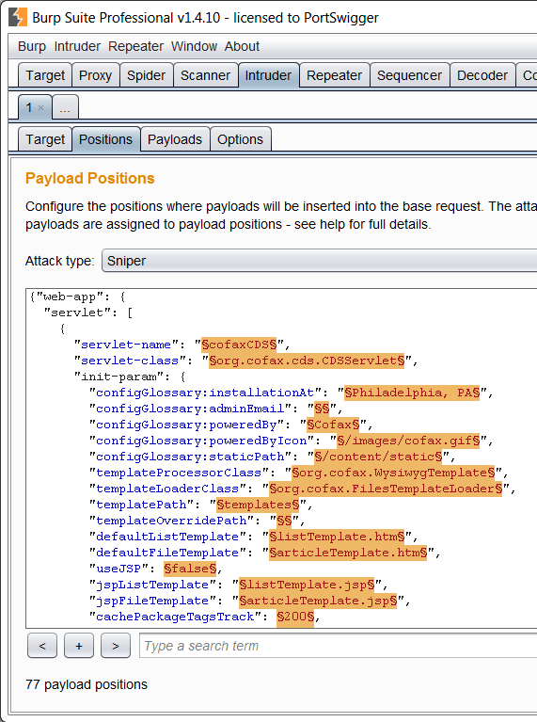Open the Burp menu
Viewport: 537px width, 722px height.
tap(32, 46)
